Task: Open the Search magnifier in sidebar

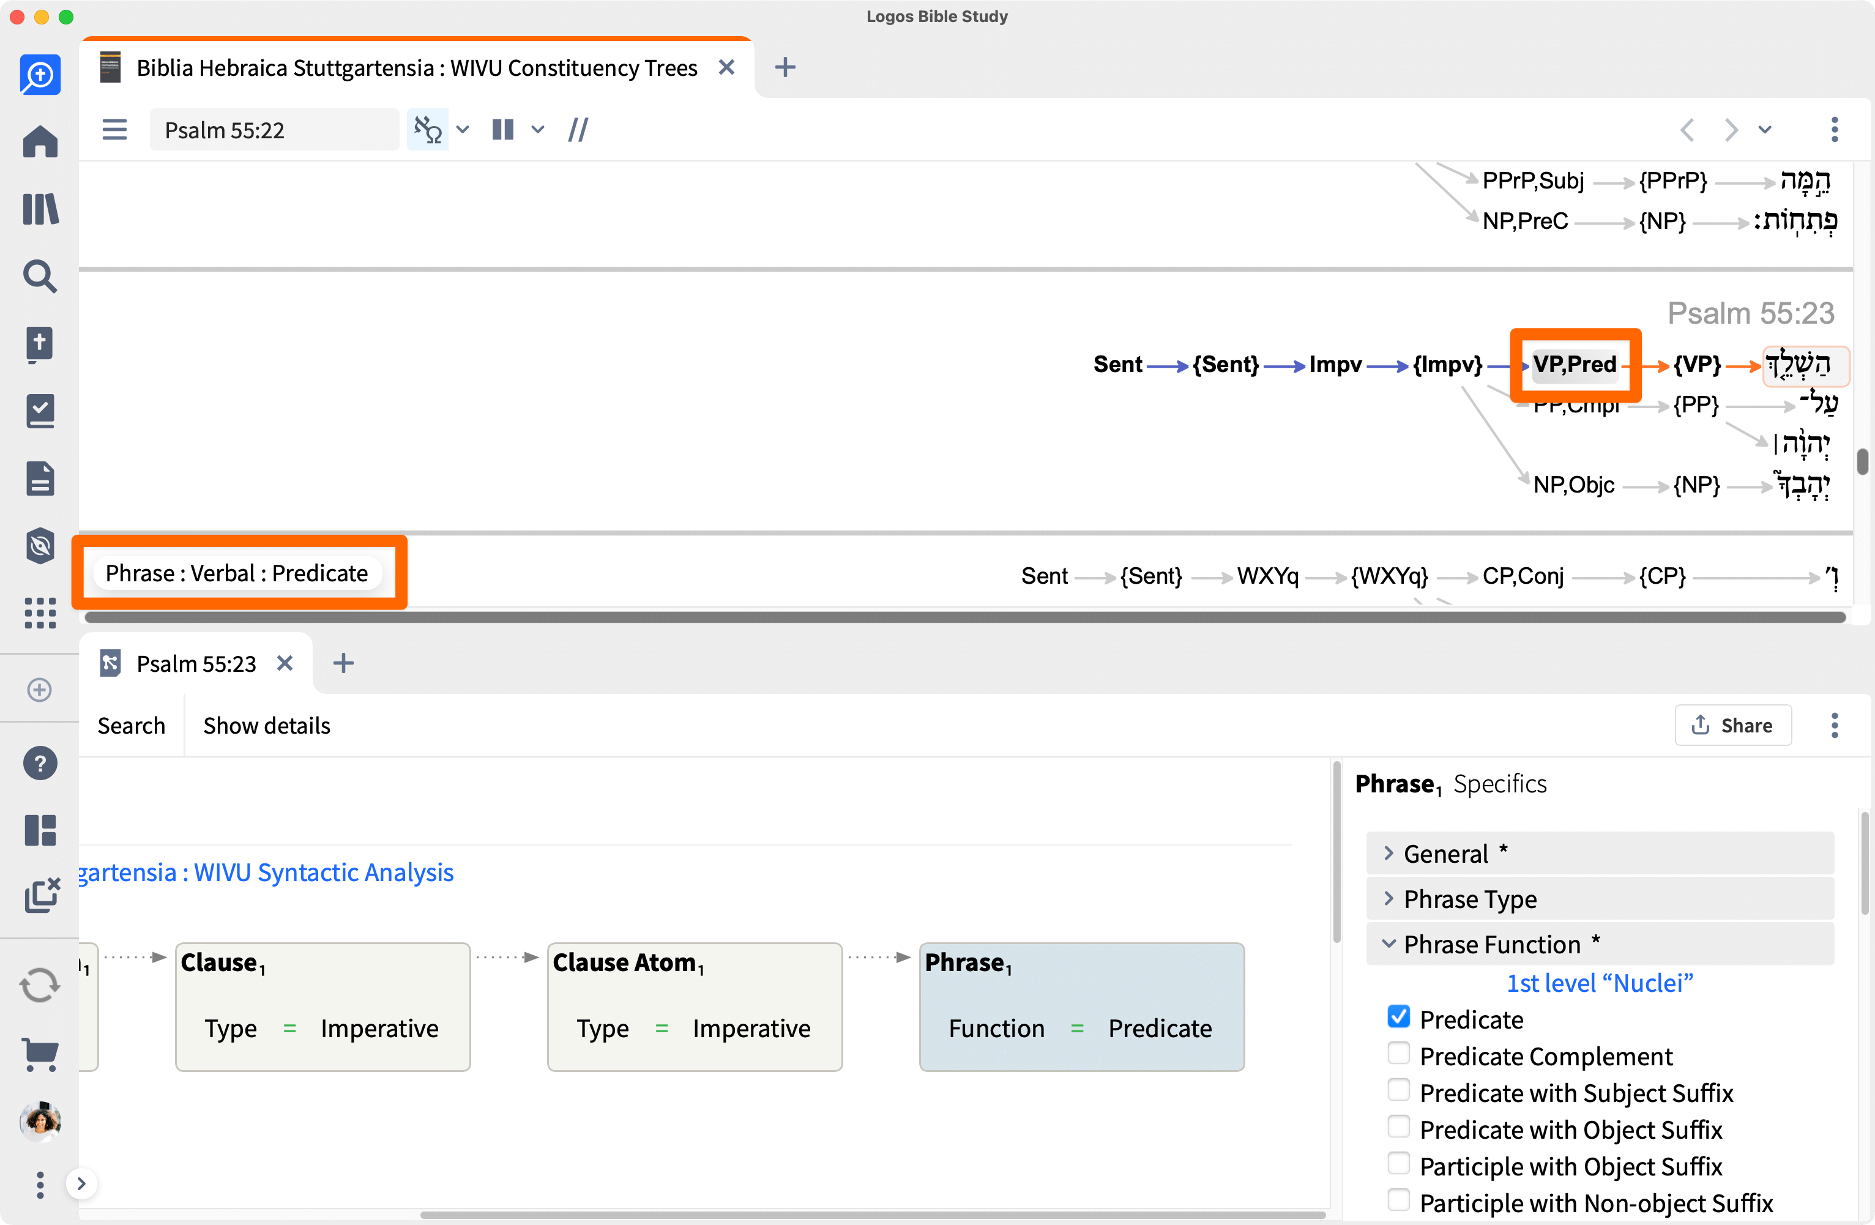Action: [x=40, y=277]
